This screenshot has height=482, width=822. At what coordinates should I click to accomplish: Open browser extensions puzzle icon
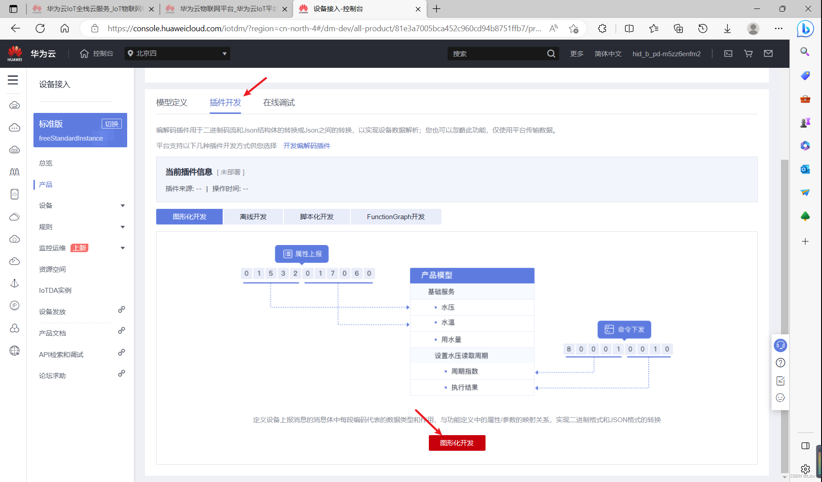coord(602,29)
